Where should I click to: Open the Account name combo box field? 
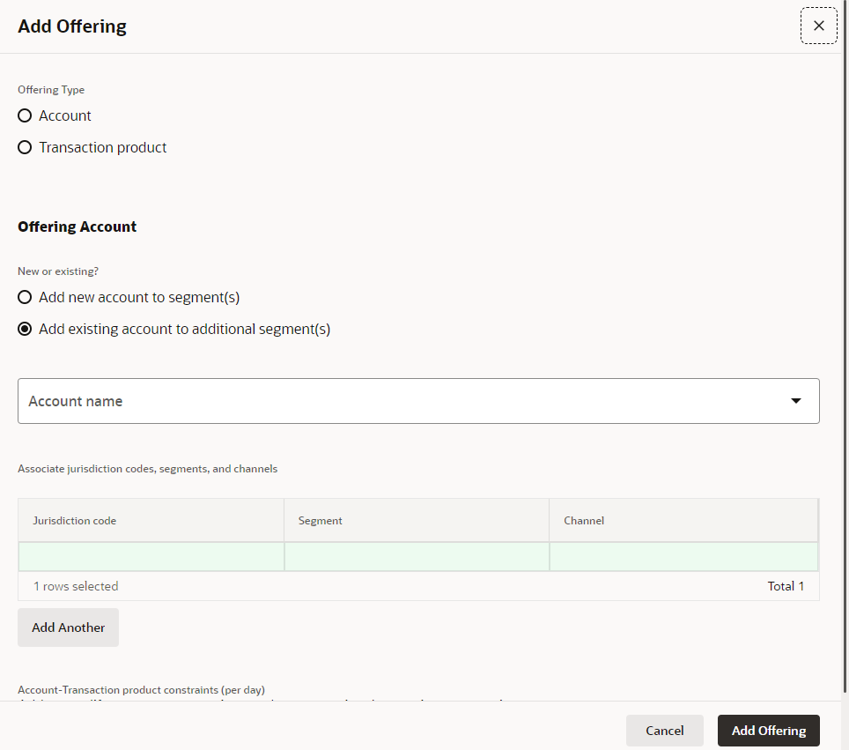418,401
